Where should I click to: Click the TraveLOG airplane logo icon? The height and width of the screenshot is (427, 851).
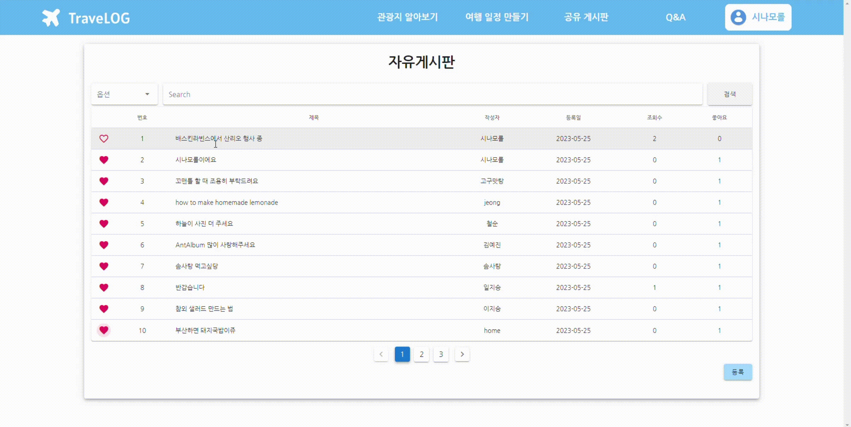[x=51, y=18]
